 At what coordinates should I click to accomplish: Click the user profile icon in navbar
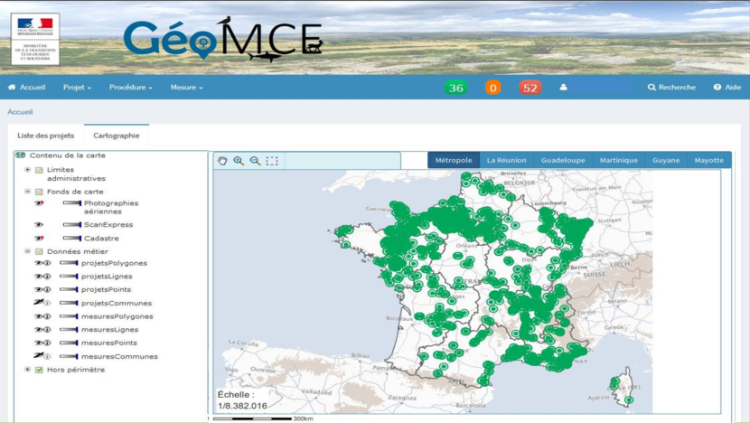coord(564,87)
